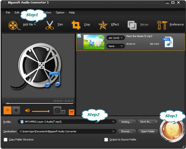Expand the Profile format dropdown
This screenshot has width=186, height=149.
[113, 122]
